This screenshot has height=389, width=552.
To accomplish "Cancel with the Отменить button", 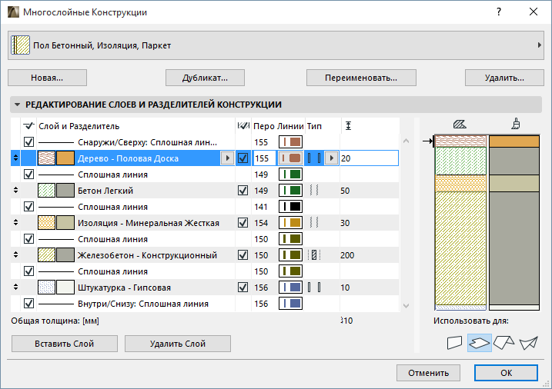I will click(x=428, y=373).
